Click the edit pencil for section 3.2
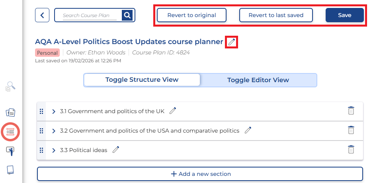The image size is (377, 183). coord(248,130)
